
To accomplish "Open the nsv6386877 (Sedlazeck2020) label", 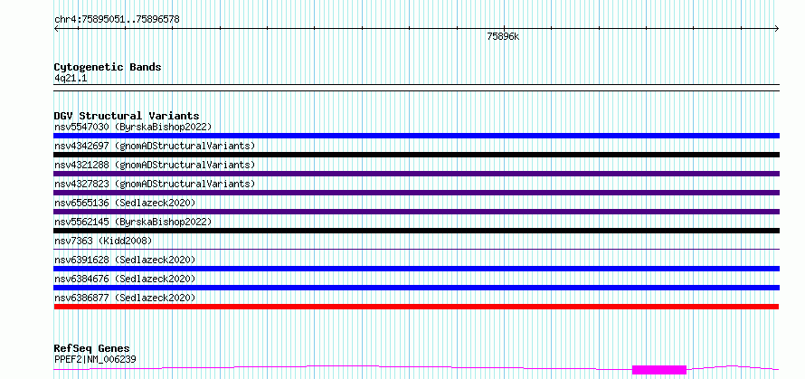I will pos(125,298).
